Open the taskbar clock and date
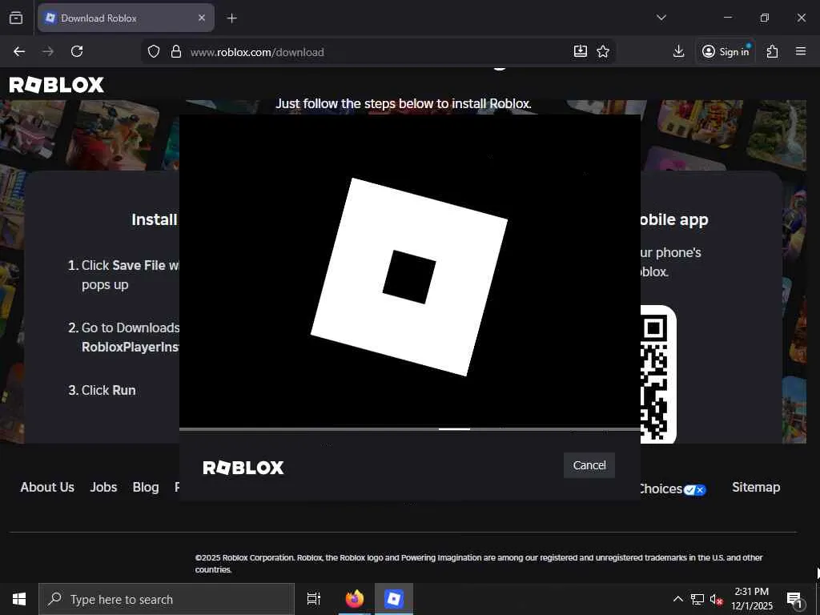 751,599
